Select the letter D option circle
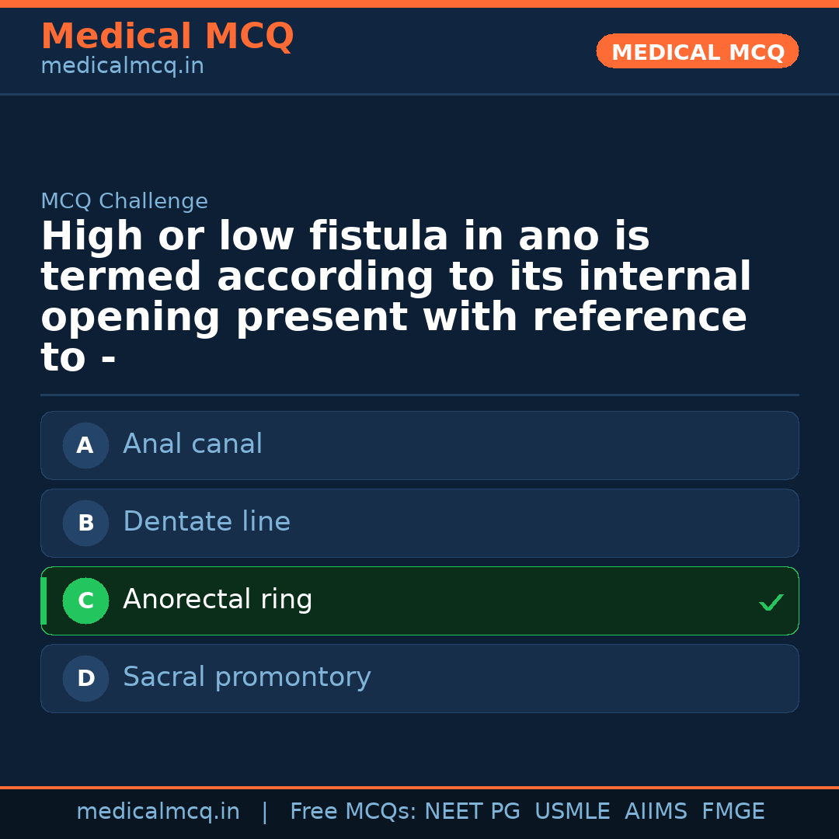Viewport: 839px width, 839px height. (85, 678)
